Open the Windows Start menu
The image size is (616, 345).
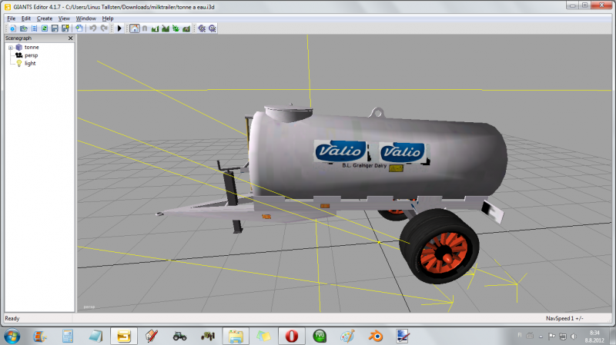click(x=12, y=337)
